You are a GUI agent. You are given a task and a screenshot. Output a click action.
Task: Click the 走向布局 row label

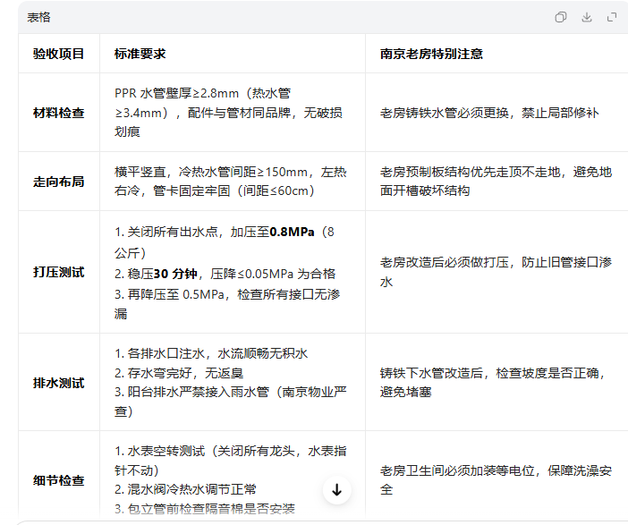click(58, 182)
